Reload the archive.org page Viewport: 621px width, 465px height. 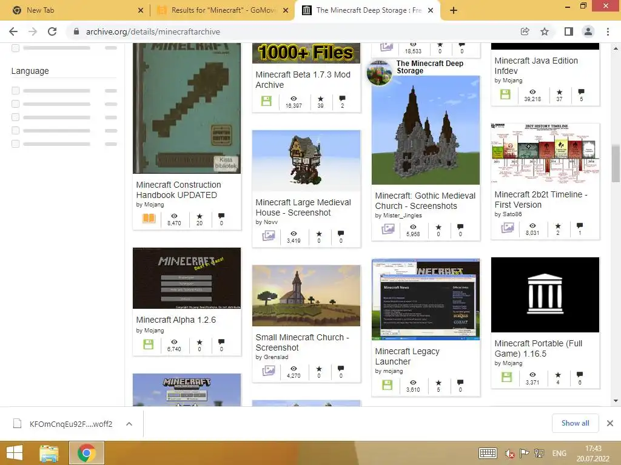pyautogui.click(x=52, y=31)
